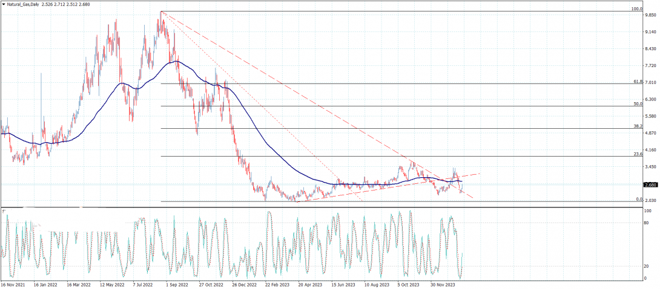Click the oscillator 20 level label
The width and height of the screenshot is (660, 289).
click(647, 266)
